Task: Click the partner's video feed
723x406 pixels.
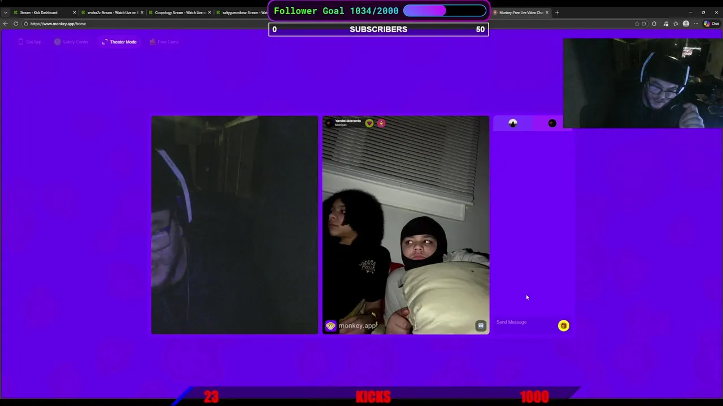Action: click(x=406, y=225)
